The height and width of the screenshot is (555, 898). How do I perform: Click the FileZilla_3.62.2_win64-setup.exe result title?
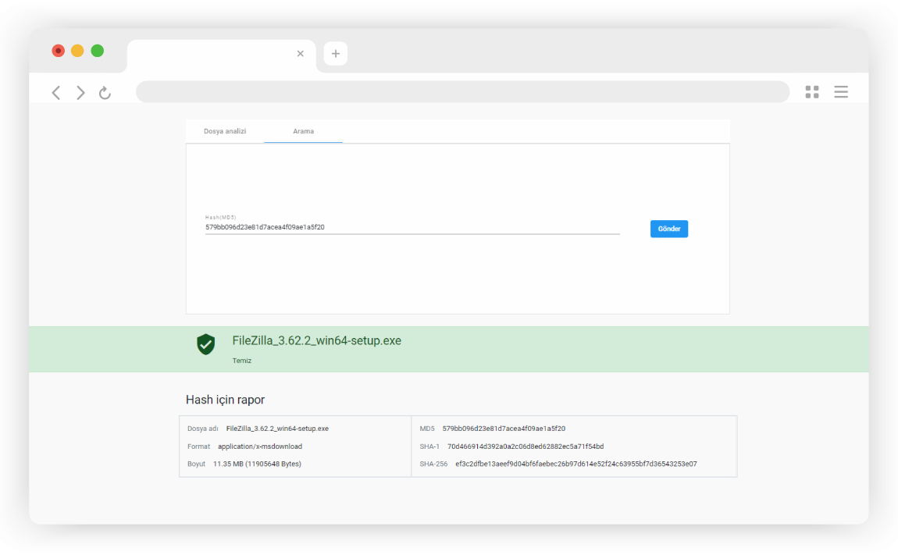coord(317,341)
